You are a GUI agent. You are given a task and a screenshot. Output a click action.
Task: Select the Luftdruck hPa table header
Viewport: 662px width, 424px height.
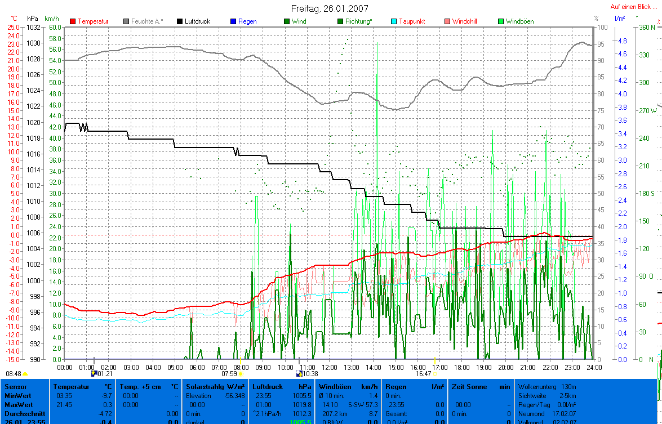click(282, 387)
